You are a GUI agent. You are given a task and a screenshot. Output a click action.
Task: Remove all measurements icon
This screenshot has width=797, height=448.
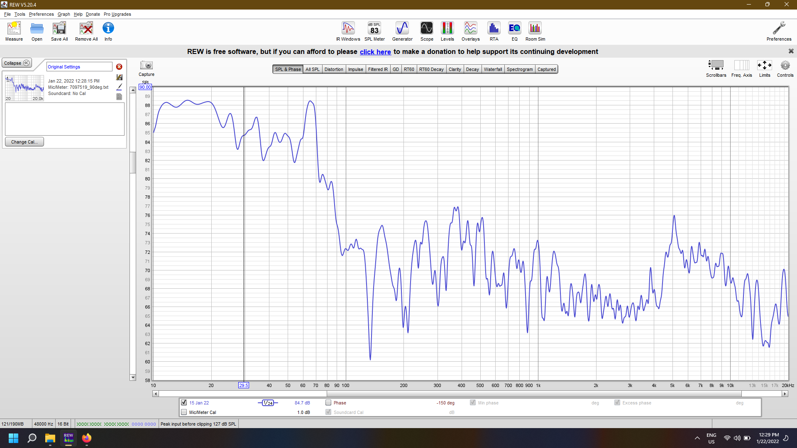click(x=86, y=32)
